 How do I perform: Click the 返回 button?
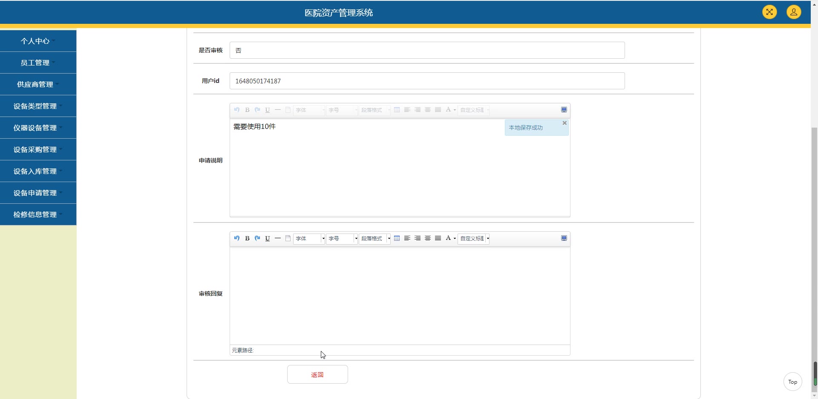(x=317, y=374)
